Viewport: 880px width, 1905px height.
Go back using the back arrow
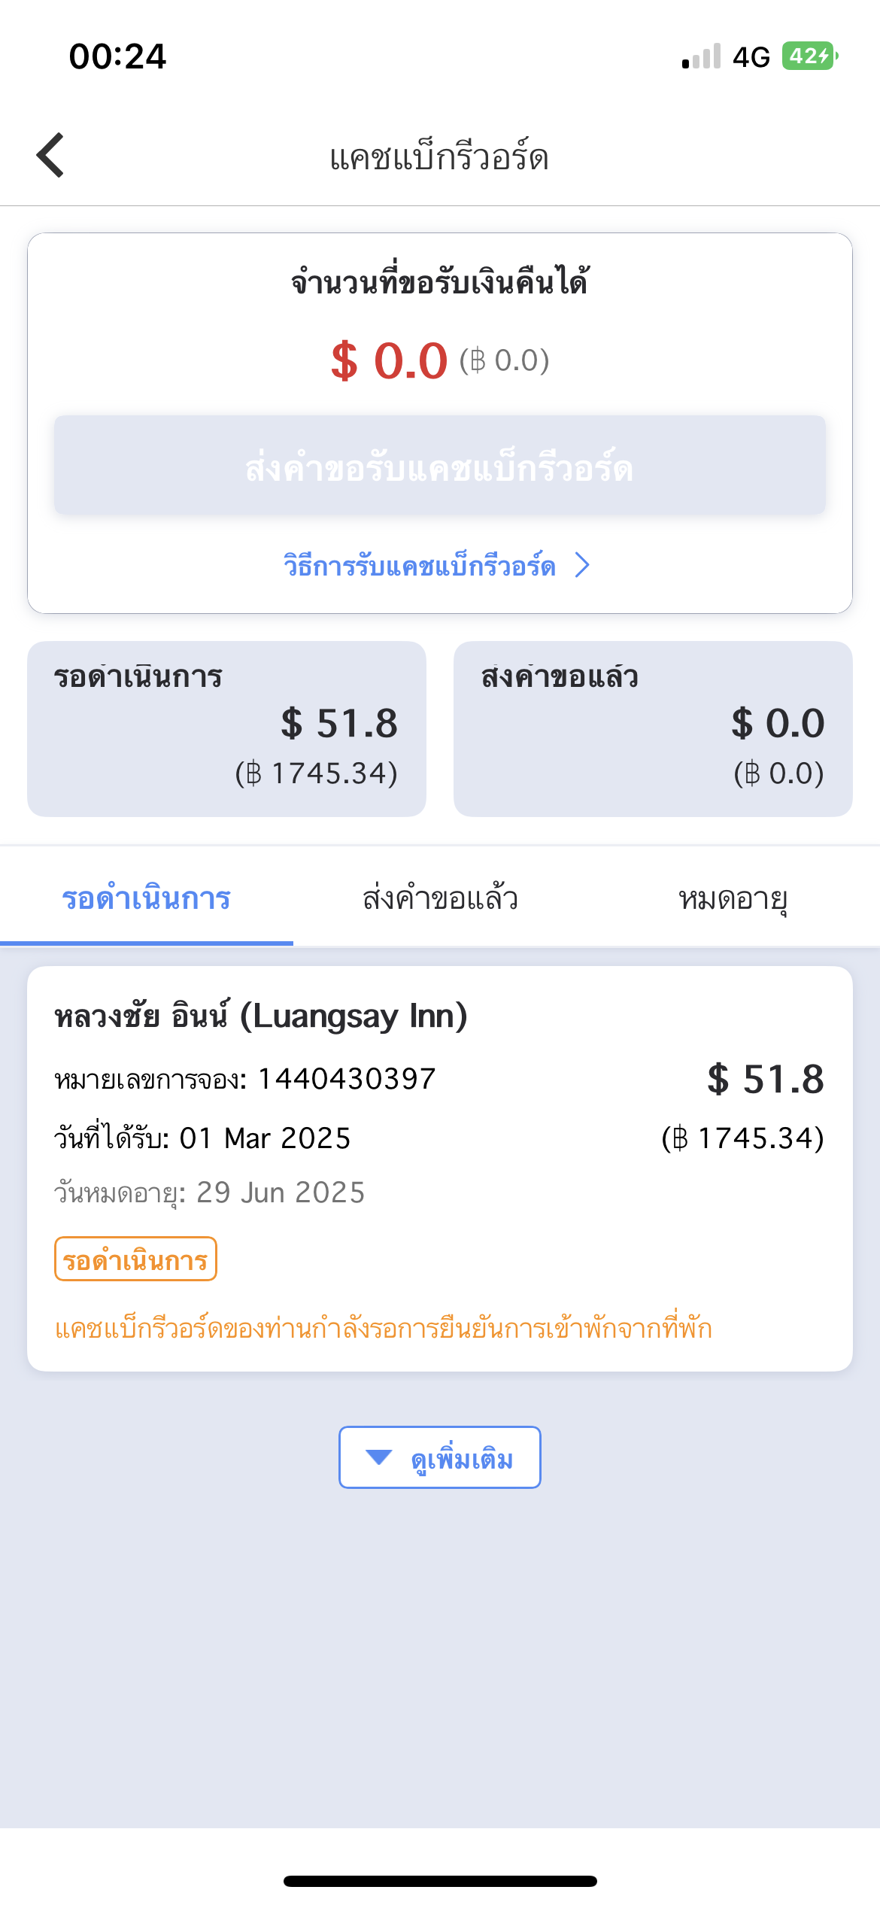[x=50, y=156]
